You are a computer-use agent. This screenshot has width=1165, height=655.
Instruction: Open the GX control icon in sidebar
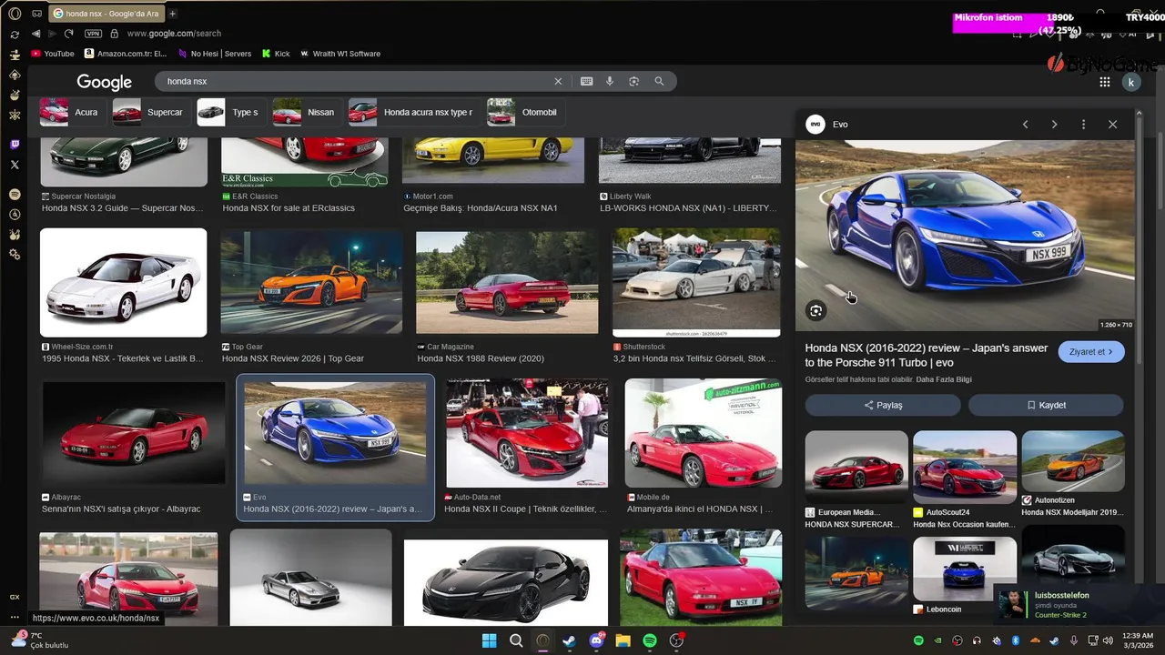15,597
